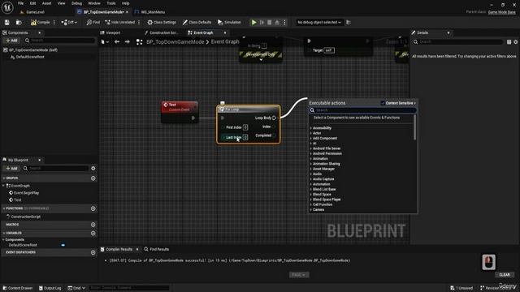The height and width of the screenshot is (292, 520).
Task: Open the Tools menu
Action: (x=111, y=3)
